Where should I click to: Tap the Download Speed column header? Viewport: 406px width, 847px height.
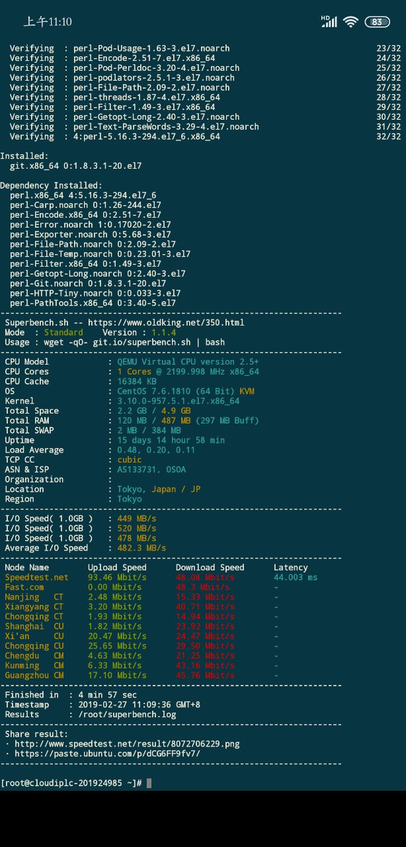210,567
